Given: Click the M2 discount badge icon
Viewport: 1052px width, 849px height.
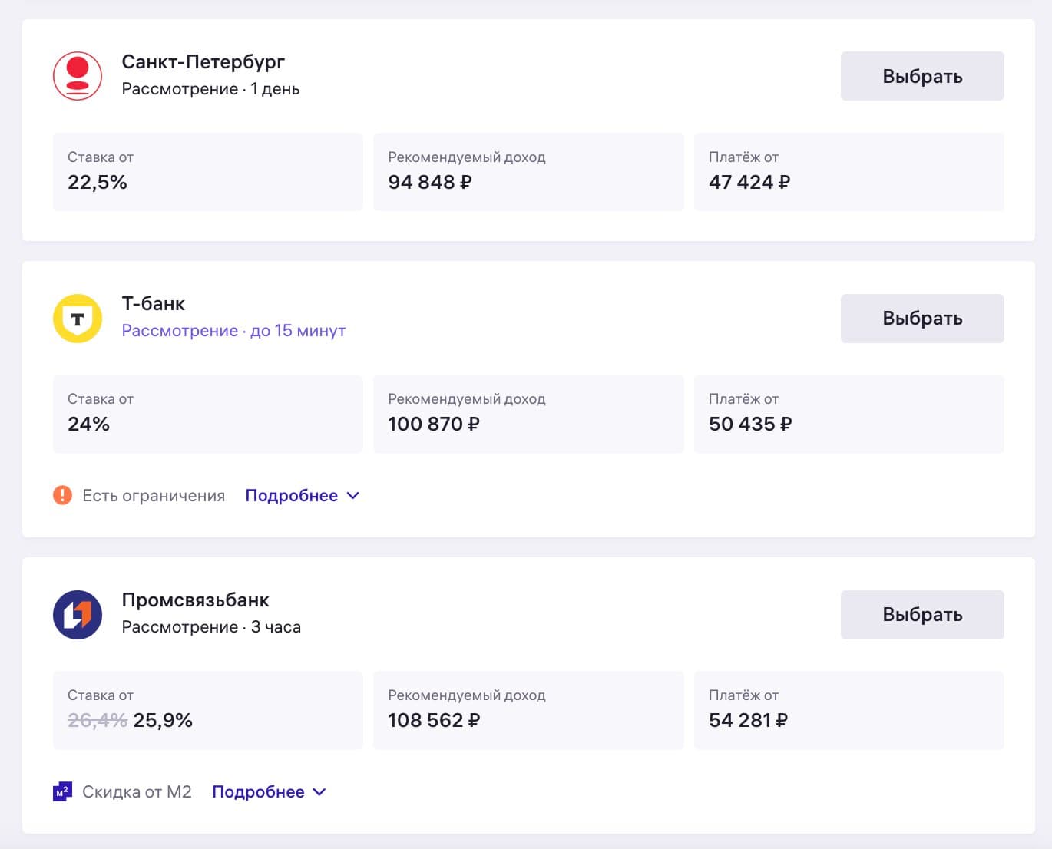Looking at the screenshot, I should (62, 791).
